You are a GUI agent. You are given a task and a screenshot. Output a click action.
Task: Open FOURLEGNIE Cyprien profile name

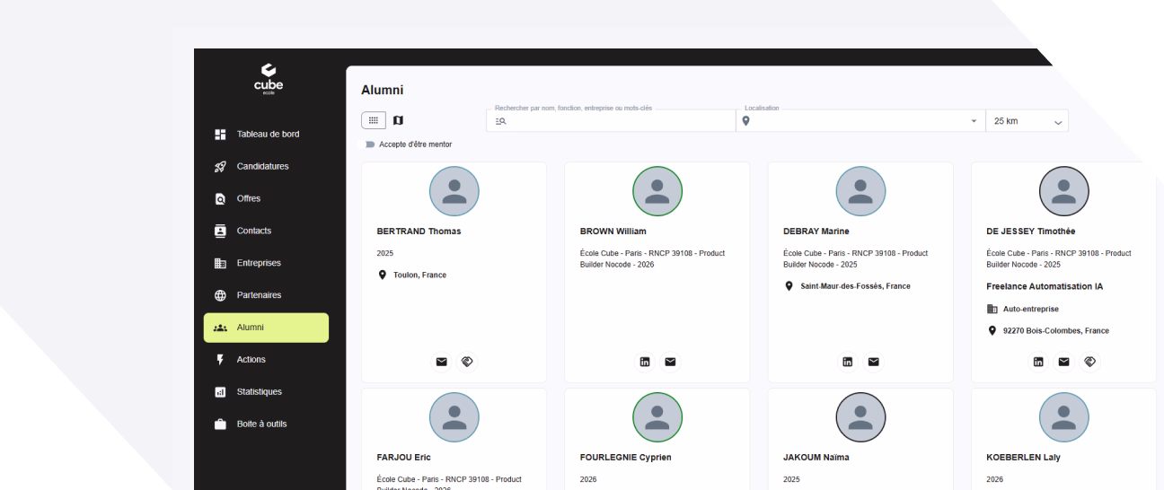click(x=626, y=458)
